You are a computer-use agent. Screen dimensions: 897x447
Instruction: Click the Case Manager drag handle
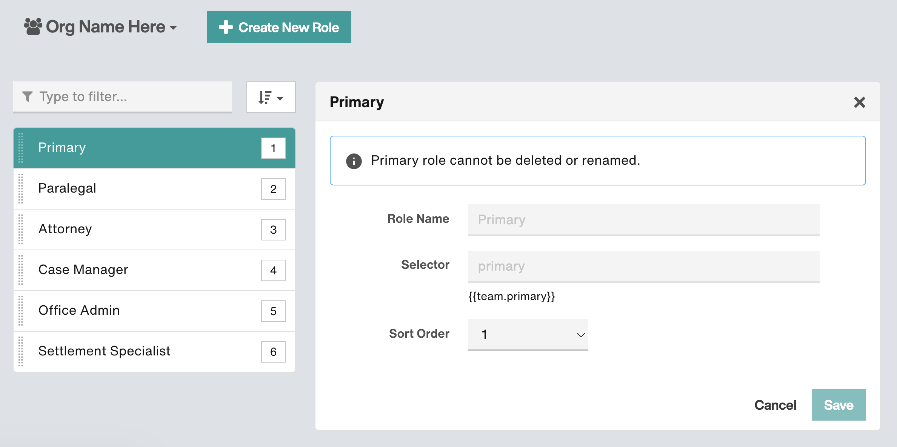coord(21,270)
